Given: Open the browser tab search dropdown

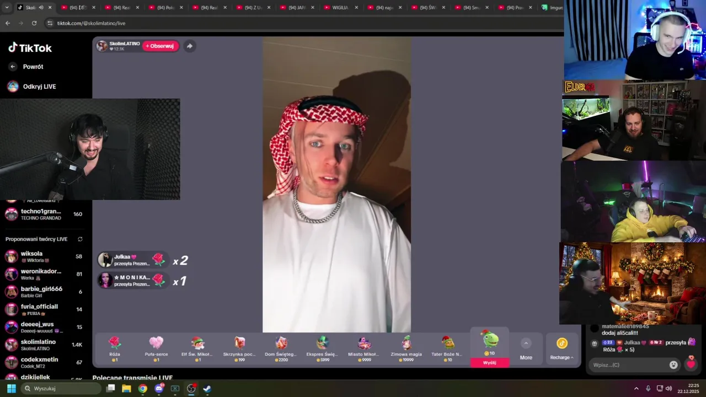Looking at the screenshot, I should click(x=7, y=8).
